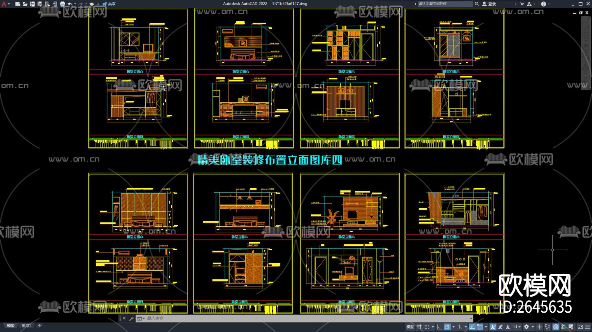Select the 模型 tab at bottom left
Screen dimensions: 592x332
coord(11,325)
